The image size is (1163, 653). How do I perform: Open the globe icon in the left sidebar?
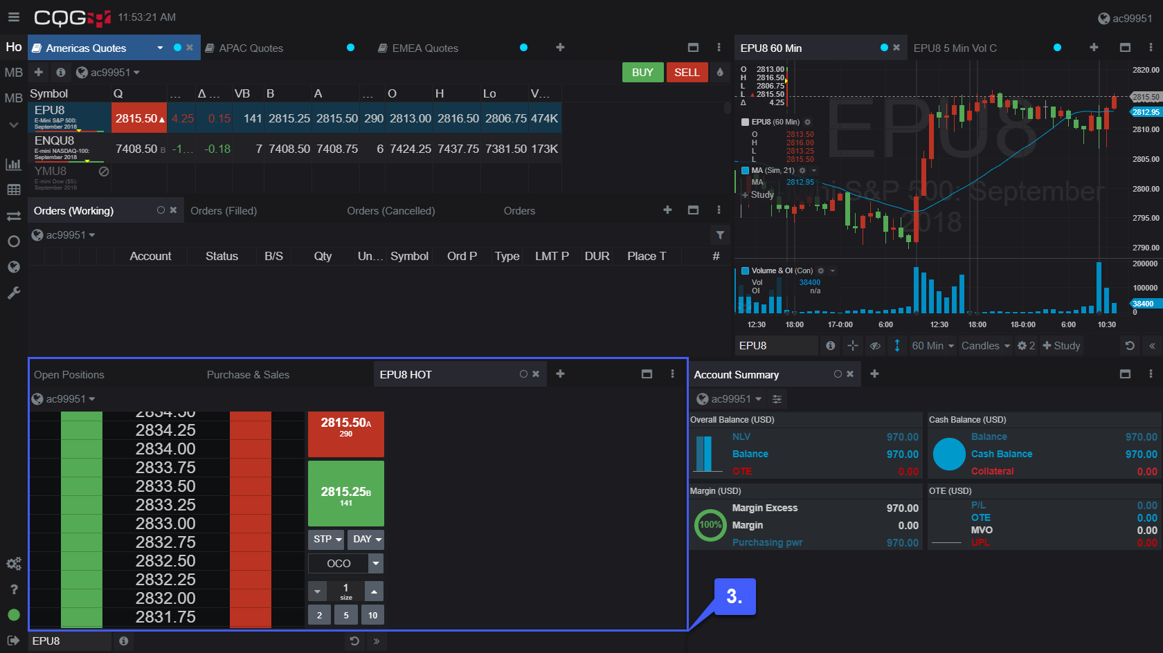pyautogui.click(x=13, y=267)
